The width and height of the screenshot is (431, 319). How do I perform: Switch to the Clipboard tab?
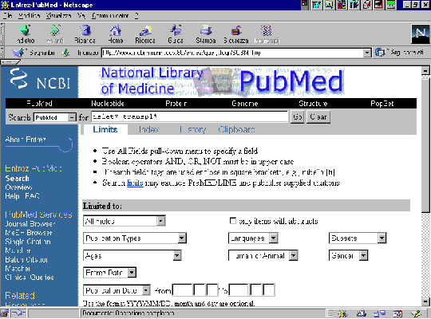[x=236, y=129]
